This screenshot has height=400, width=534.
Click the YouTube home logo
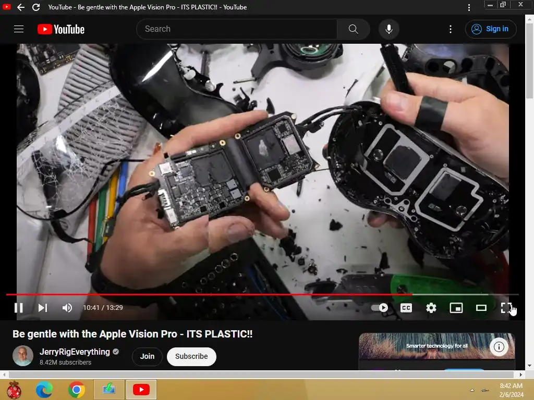[x=61, y=29]
